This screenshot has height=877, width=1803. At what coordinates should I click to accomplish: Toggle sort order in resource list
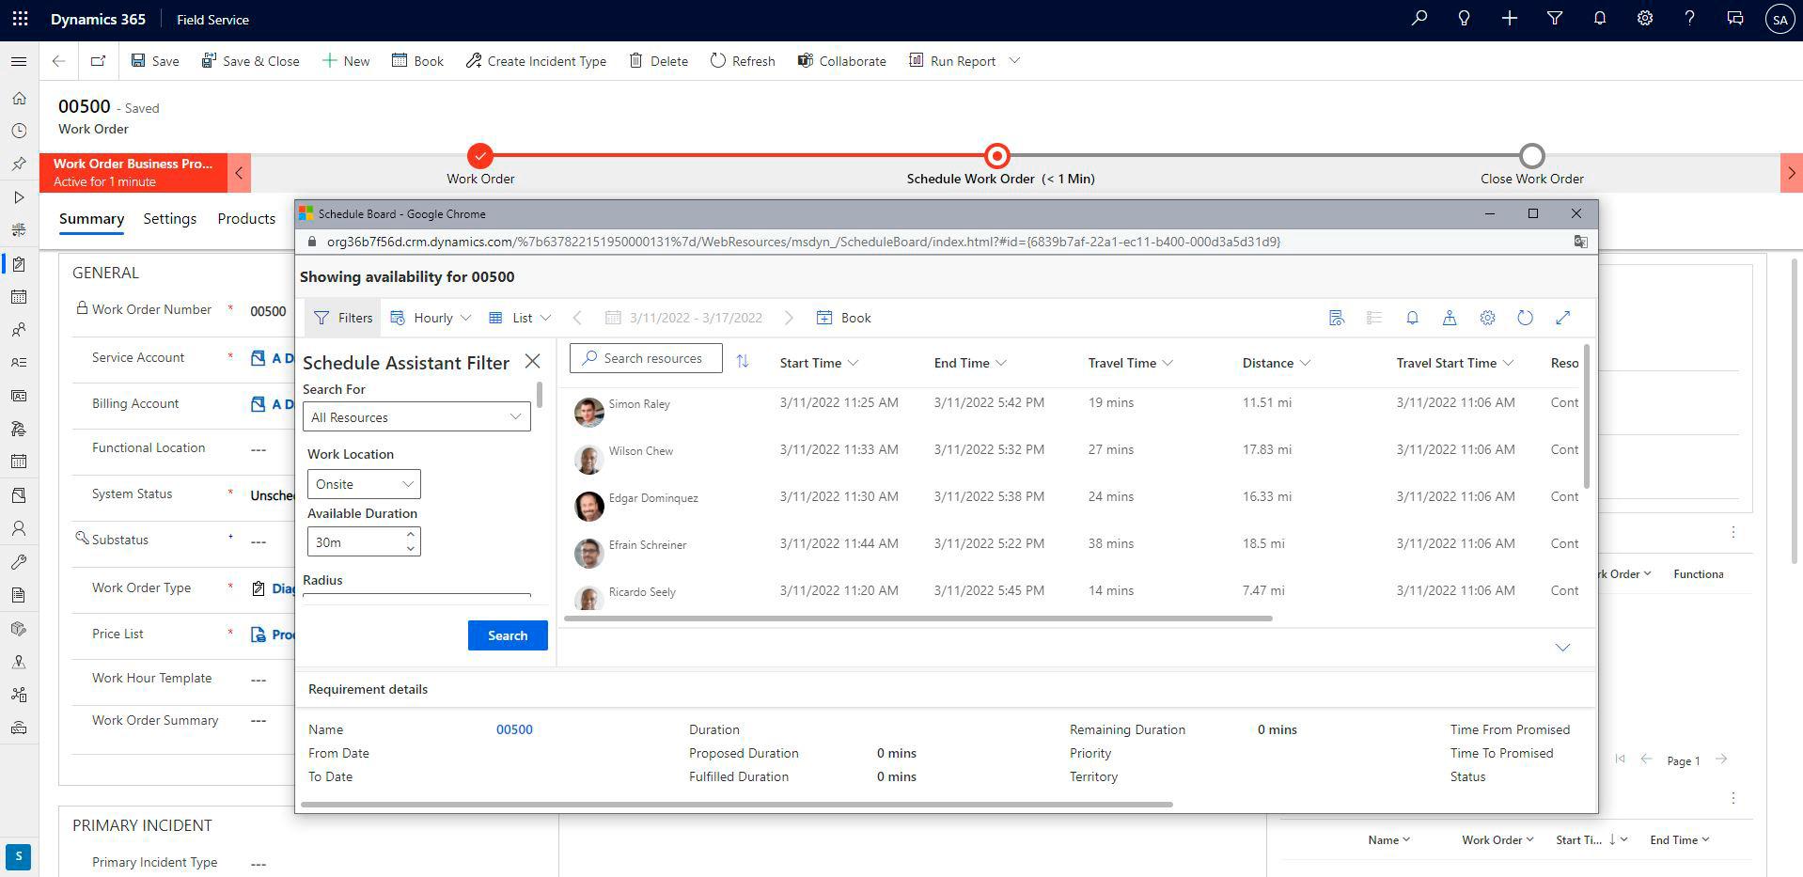pos(743,361)
